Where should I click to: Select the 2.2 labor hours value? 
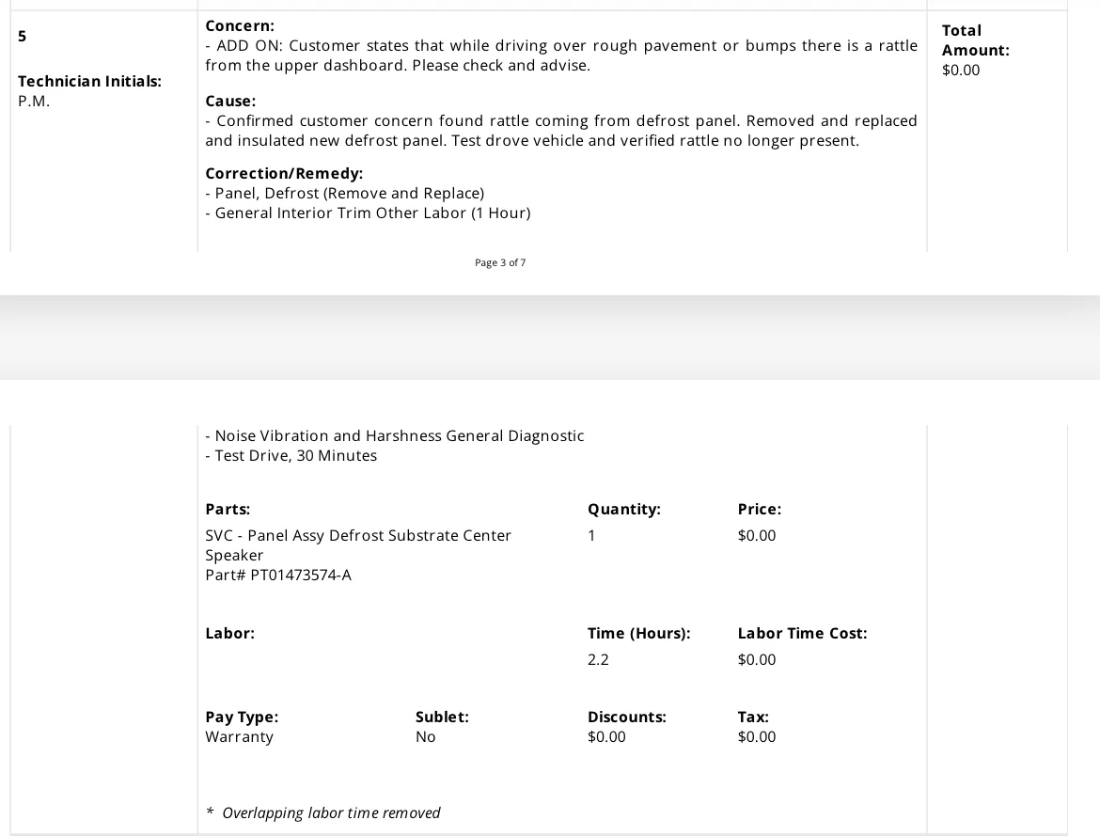(598, 660)
